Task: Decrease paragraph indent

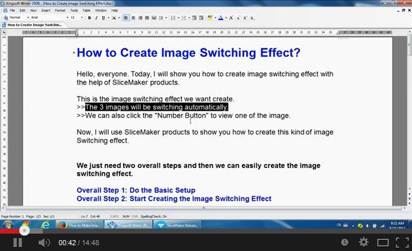Action: tap(194, 18)
